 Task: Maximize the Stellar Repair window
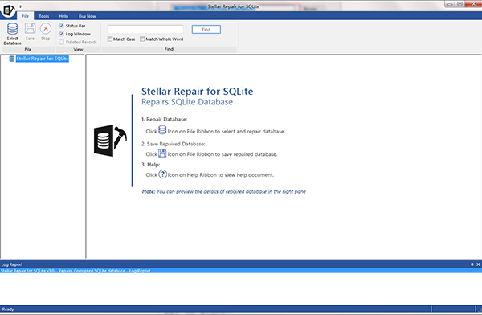tap(460, 4)
